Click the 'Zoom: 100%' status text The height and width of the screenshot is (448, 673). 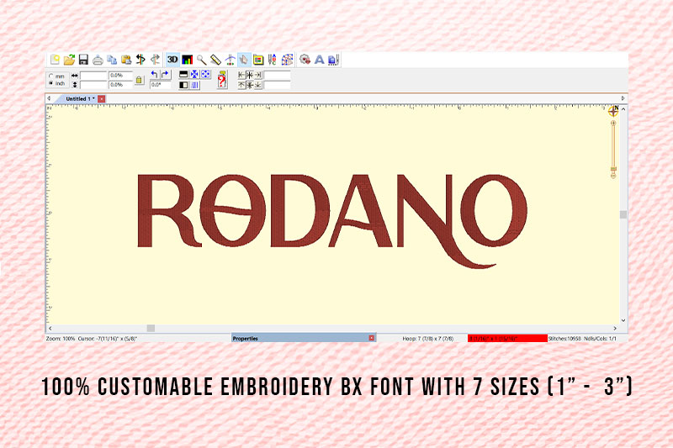[61, 339]
